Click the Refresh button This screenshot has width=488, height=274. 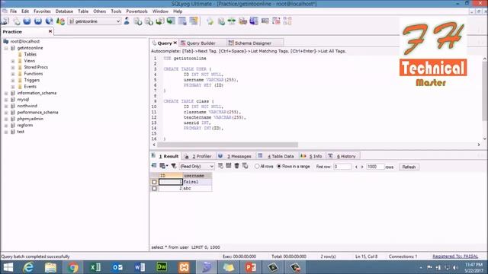coord(409,167)
